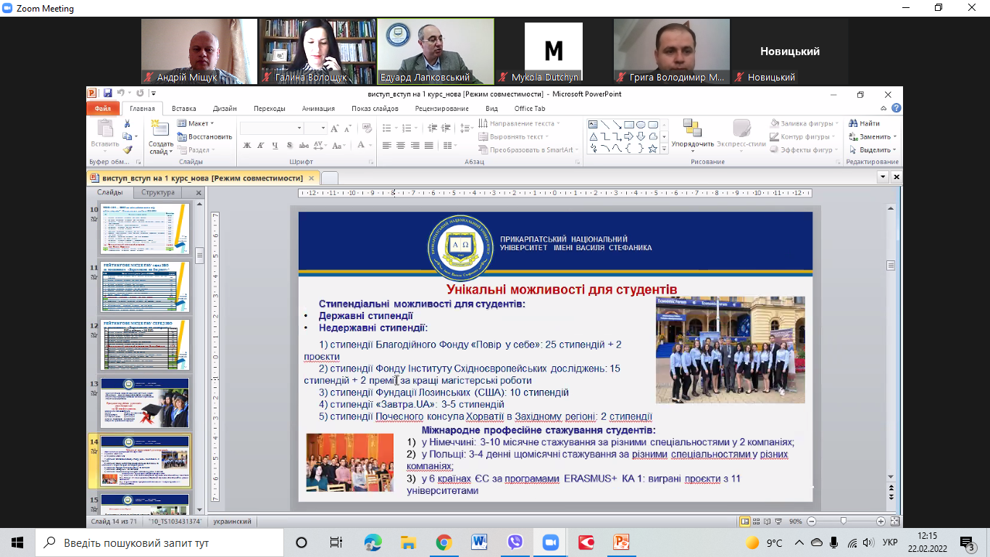Select the star shape in shapes gallery

pos(652,149)
